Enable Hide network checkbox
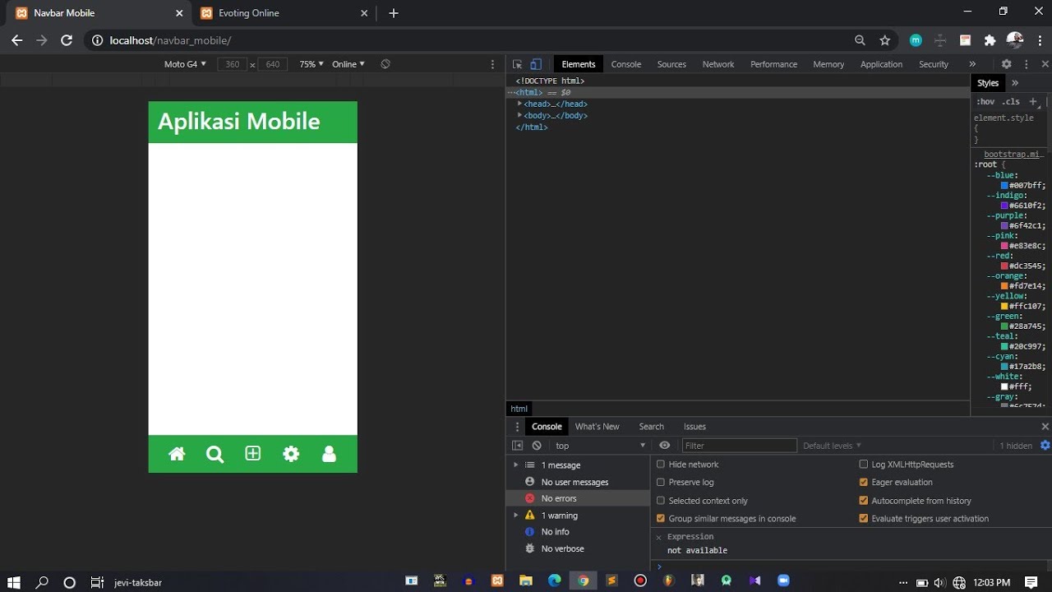1052x592 pixels. pos(661,465)
